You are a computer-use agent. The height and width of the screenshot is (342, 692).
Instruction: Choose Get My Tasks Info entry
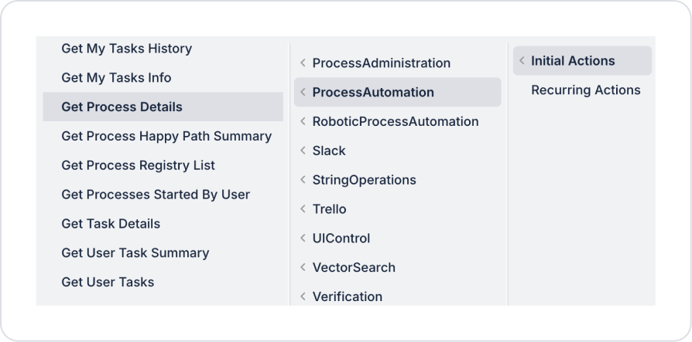coord(116,78)
